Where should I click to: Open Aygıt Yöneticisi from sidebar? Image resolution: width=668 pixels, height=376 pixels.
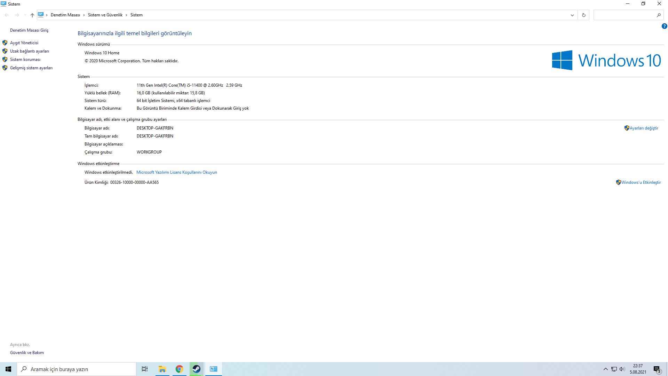click(x=24, y=43)
